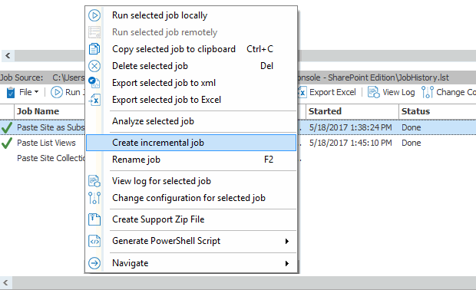The image size is (476, 290).
Task: Click the Create Support Zip File icon
Action: [x=94, y=219]
